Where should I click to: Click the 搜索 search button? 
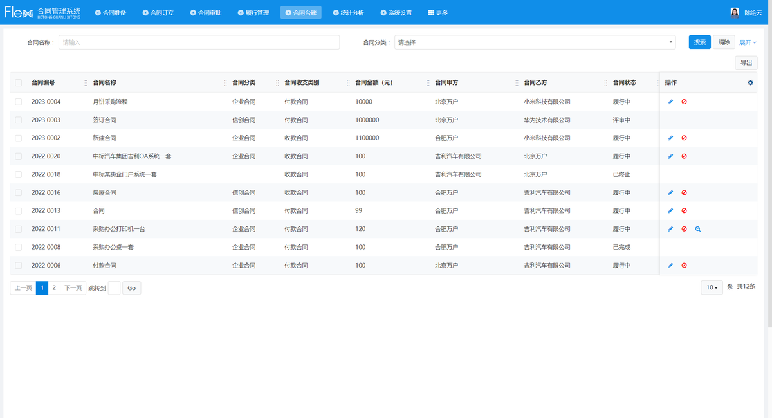coord(699,42)
